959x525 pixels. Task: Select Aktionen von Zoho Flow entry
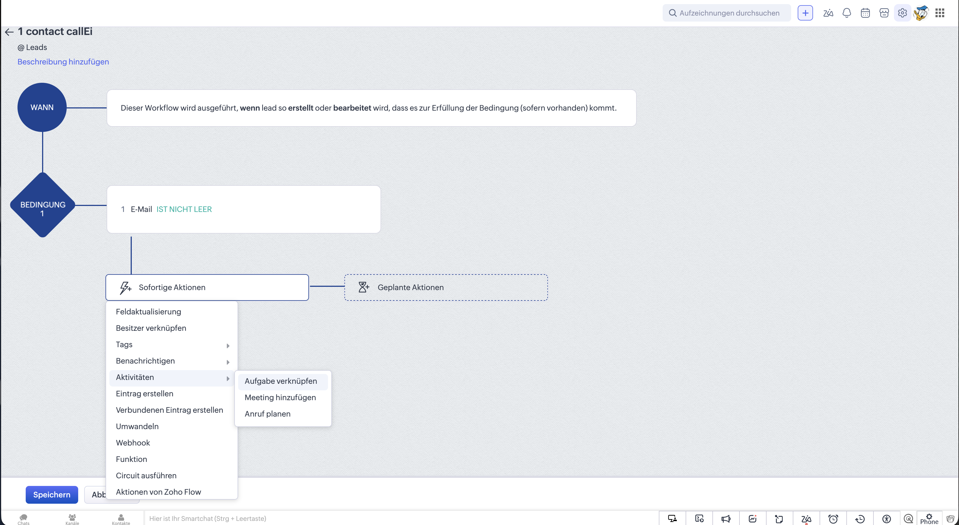click(172, 492)
